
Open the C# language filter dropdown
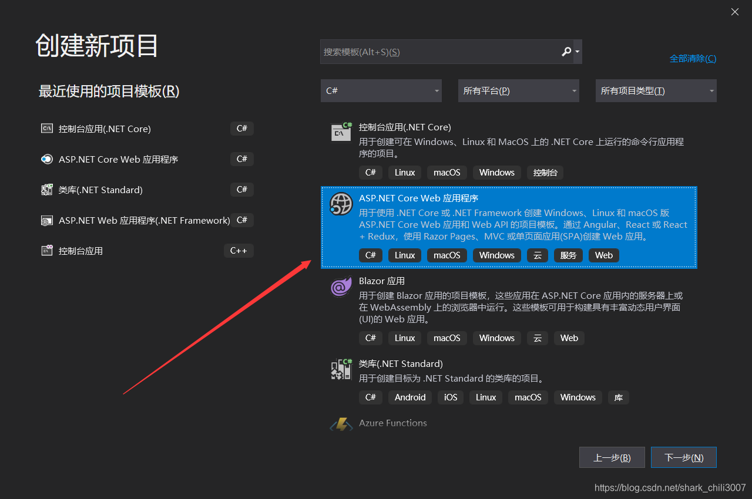click(381, 91)
